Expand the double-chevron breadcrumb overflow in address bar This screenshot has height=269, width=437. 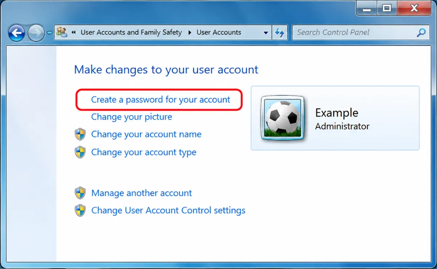click(74, 32)
